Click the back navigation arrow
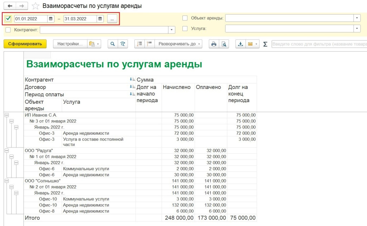Screen dimensions: 367x226 [x=10, y=6]
